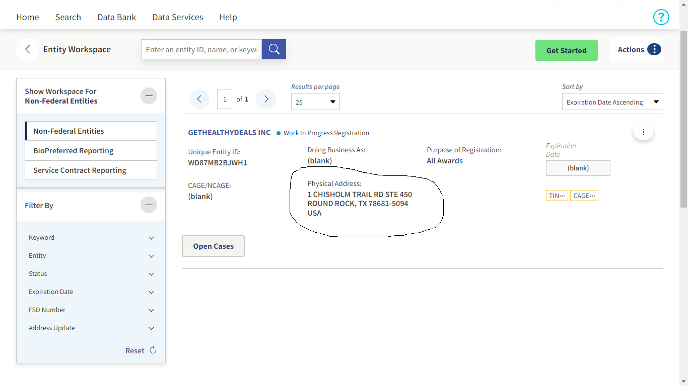Open the Data Bank menu
Screen dimensions: 688x386
[x=117, y=17]
